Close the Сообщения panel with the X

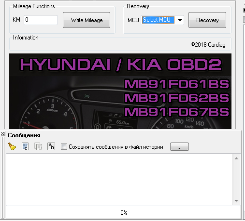click(3, 134)
